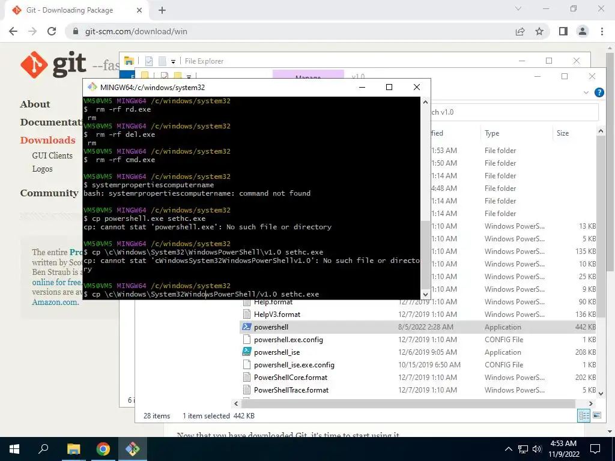Select powershell_ise.exe.config file
The height and width of the screenshot is (461, 615).
pos(418,364)
